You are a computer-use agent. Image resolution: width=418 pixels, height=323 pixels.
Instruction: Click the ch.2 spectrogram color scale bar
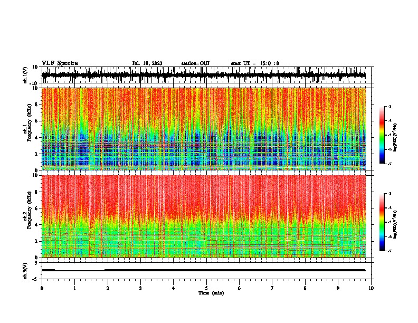pos(382,222)
